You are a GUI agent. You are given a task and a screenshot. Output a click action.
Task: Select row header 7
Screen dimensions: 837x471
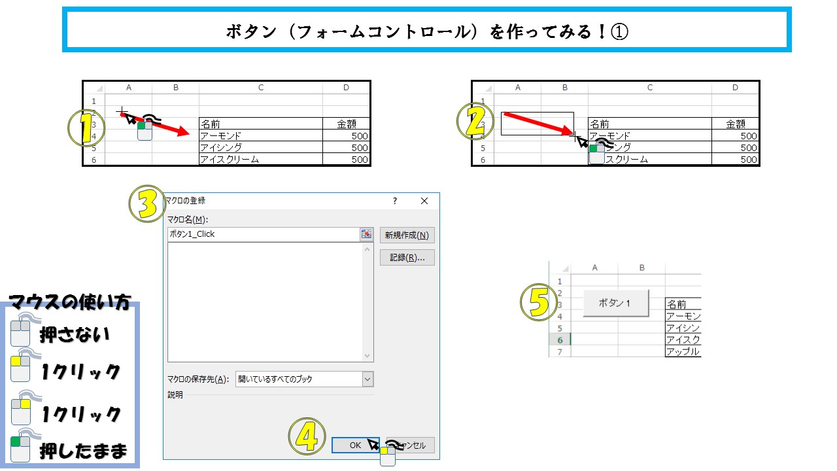click(x=560, y=351)
